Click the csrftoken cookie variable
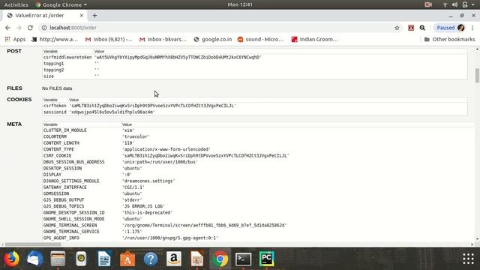Screen dimensions: 480x270 (55, 106)
